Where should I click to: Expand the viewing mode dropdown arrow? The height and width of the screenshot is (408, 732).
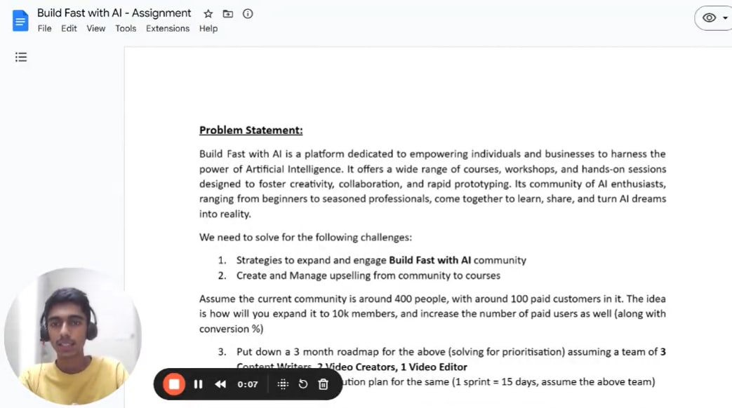(x=725, y=18)
